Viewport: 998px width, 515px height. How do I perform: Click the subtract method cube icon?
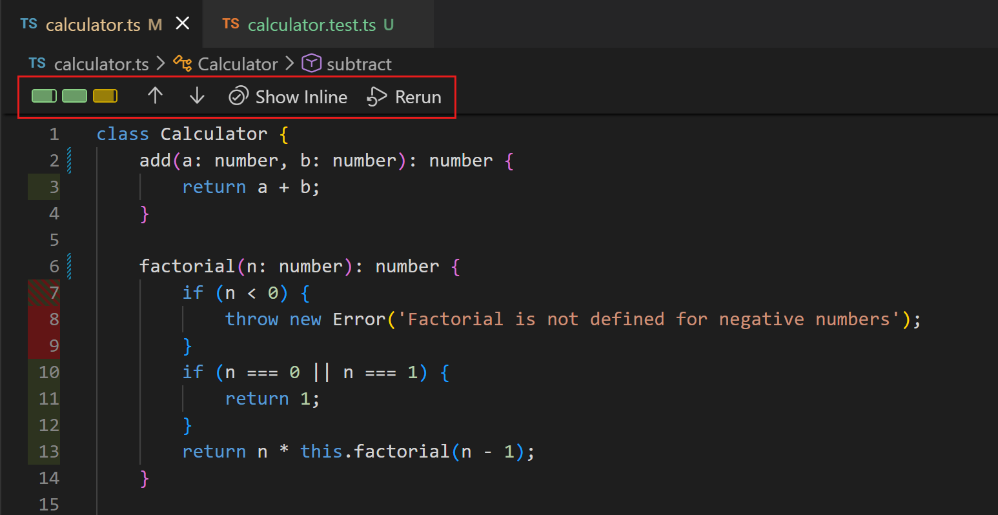(312, 64)
